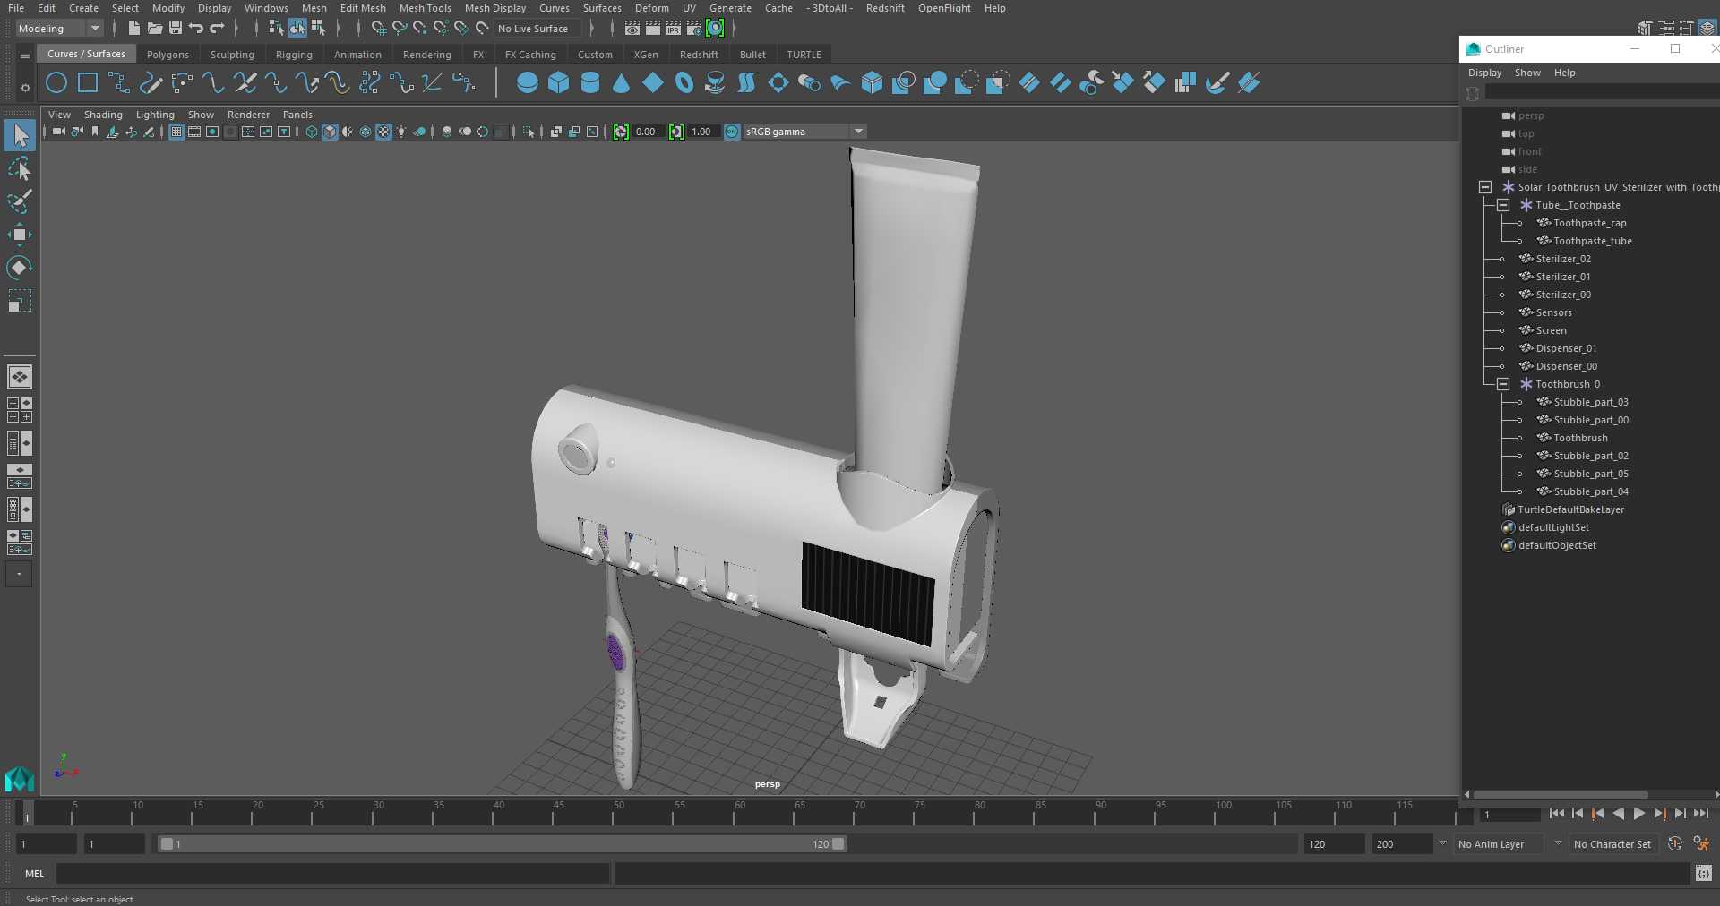
Task: Open the script editor icon
Action: pos(1704,874)
